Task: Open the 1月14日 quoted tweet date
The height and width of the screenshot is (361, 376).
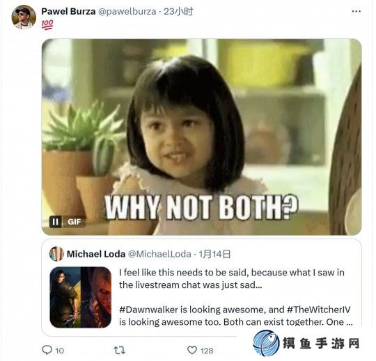Action: click(x=214, y=254)
